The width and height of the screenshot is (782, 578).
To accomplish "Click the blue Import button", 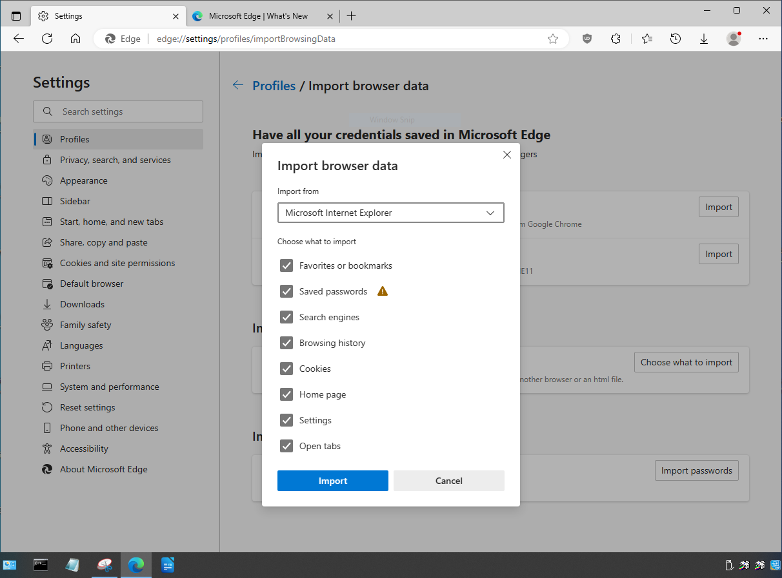I will pos(332,481).
